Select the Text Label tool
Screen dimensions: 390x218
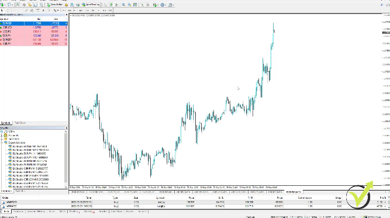[49, 11]
